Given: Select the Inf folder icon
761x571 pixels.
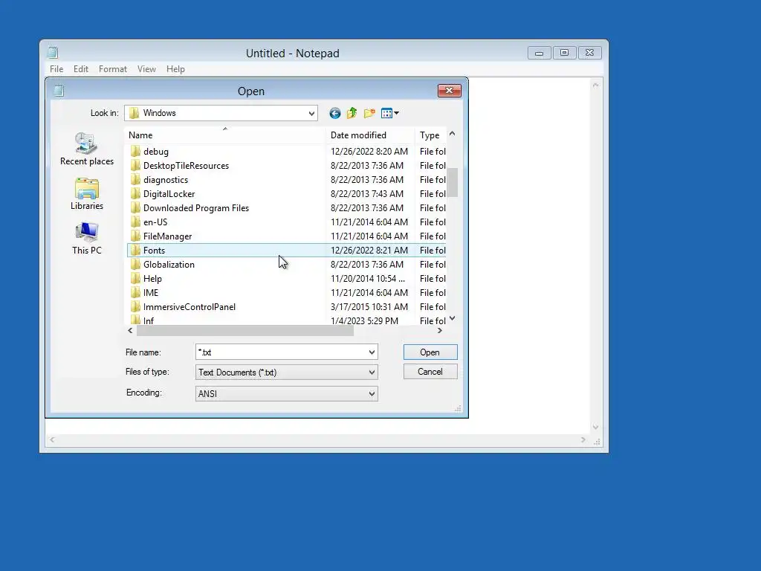Looking at the screenshot, I should 135,320.
